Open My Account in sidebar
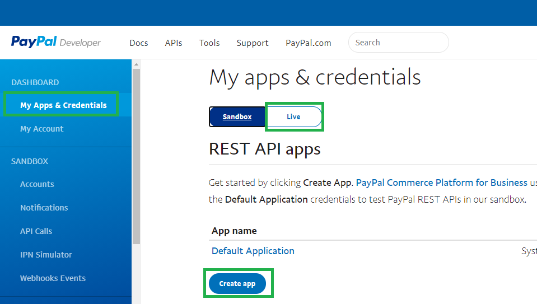This screenshot has height=304, width=537. [x=42, y=129]
